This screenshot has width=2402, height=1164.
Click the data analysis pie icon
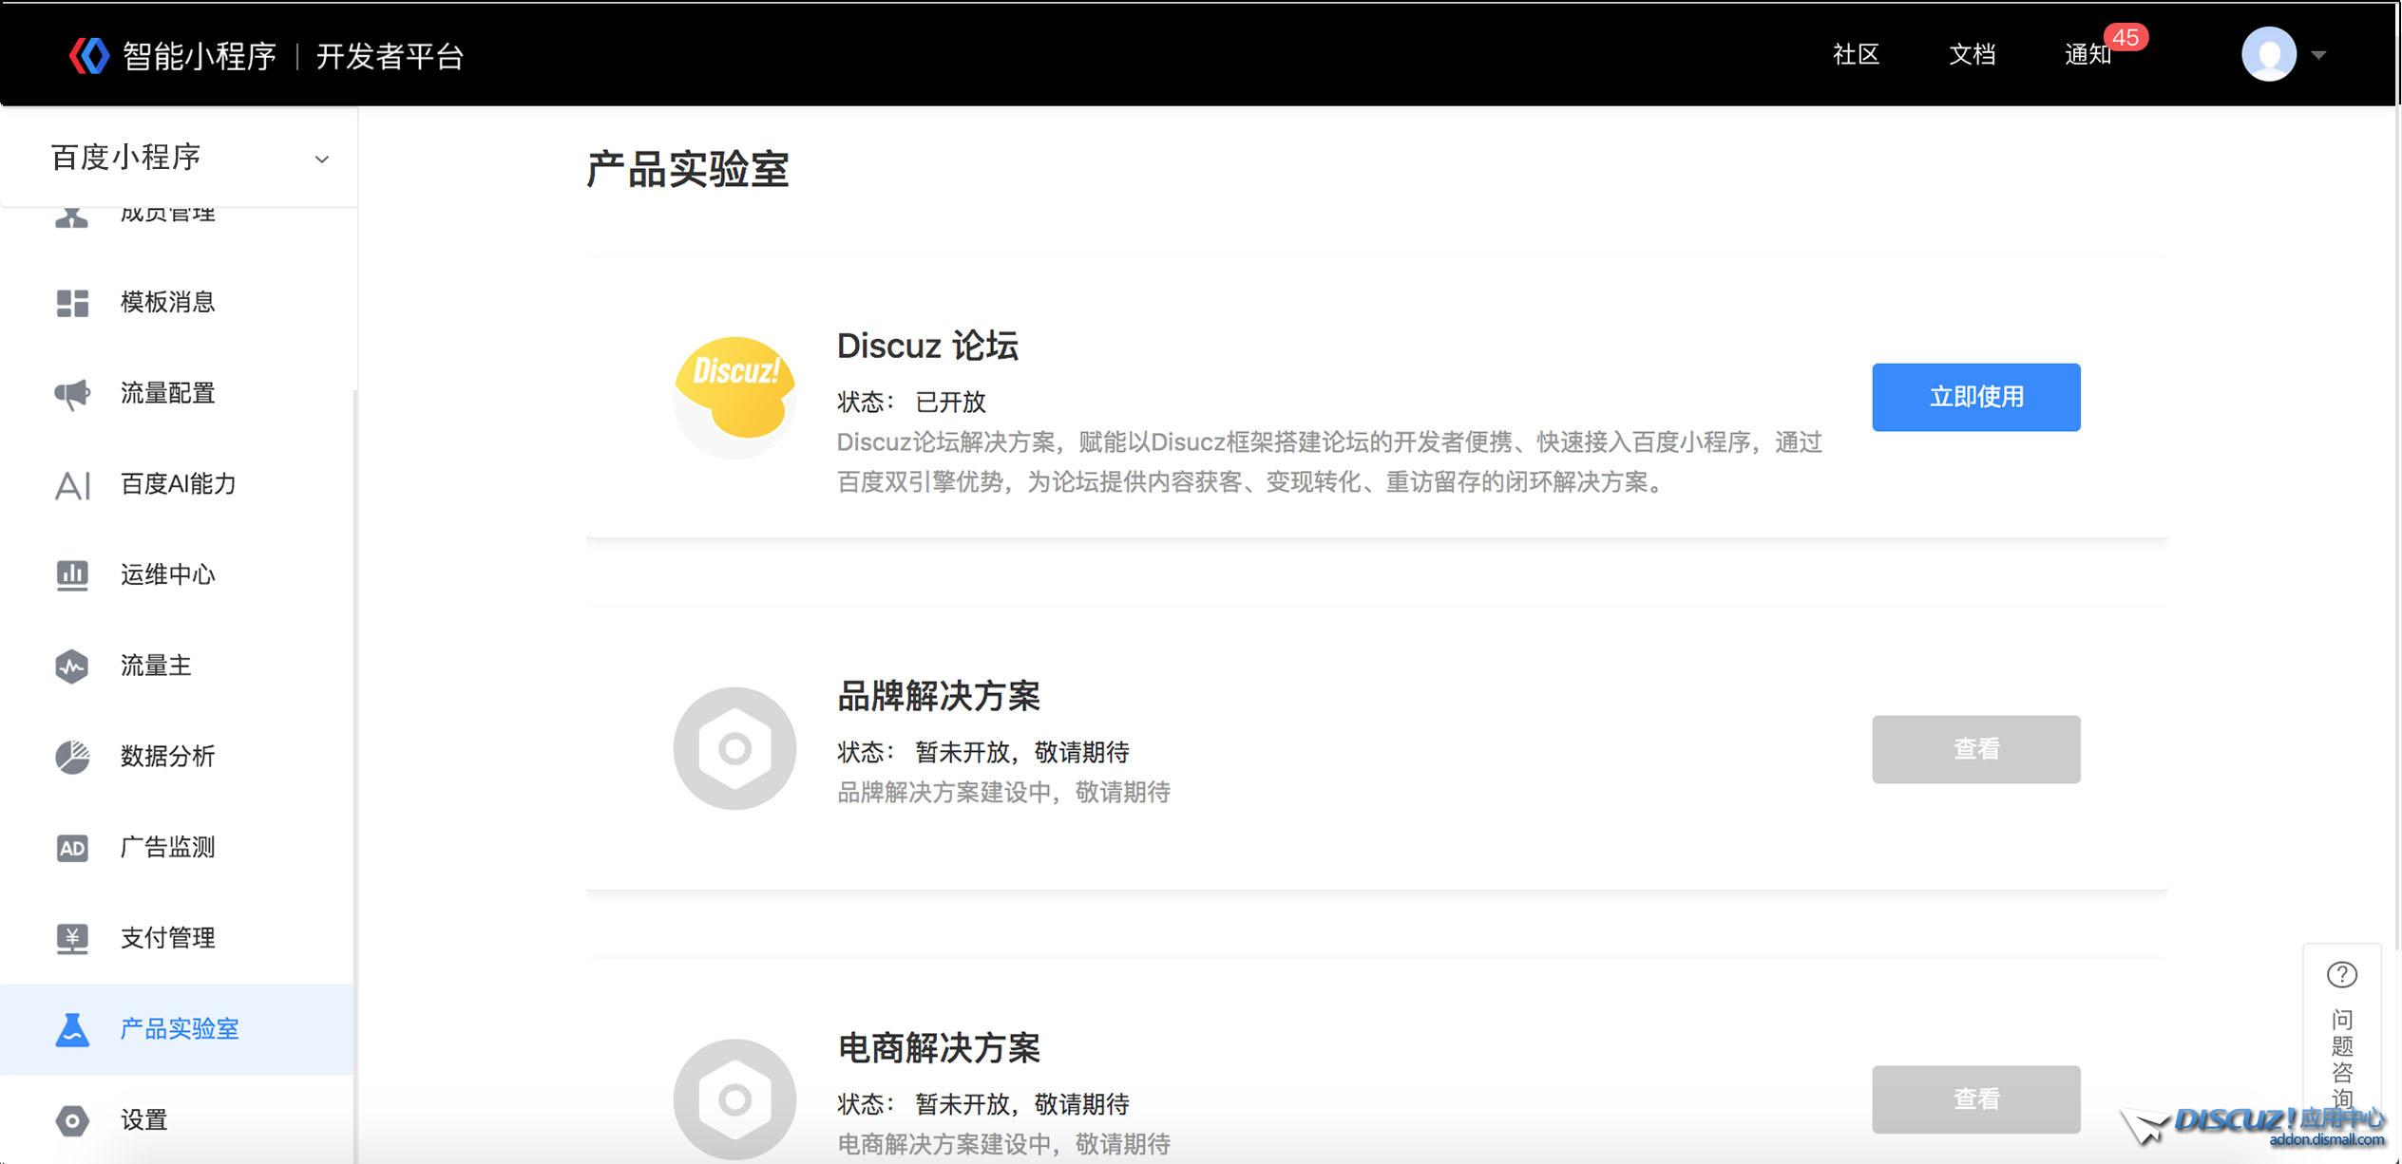72,757
